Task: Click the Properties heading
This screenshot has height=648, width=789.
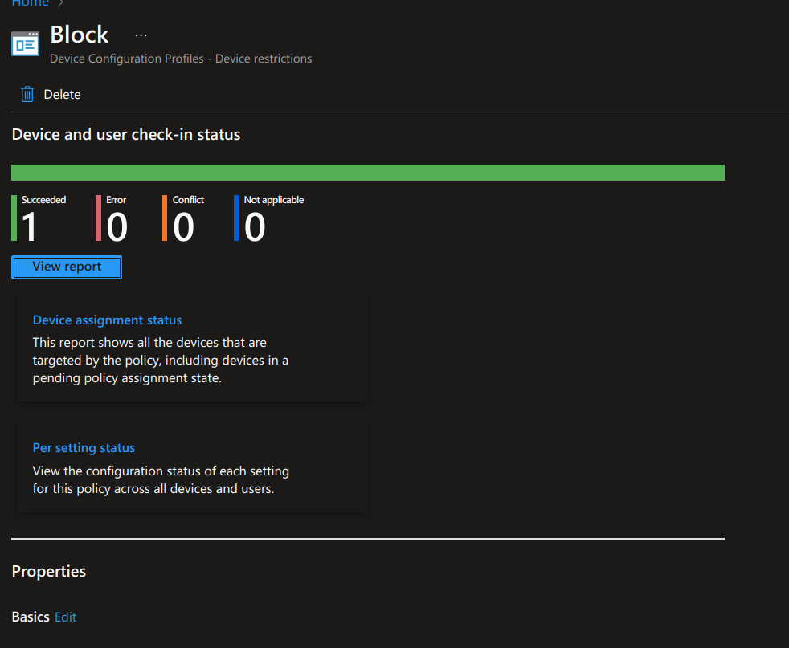Action: point(49,572)
